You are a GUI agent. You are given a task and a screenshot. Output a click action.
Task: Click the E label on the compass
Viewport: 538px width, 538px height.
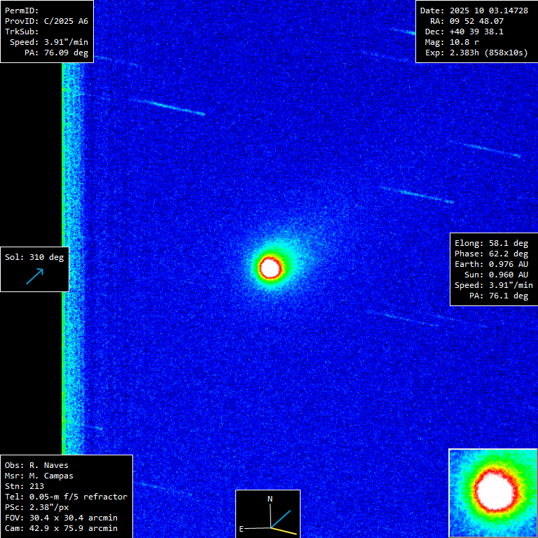click(x=242, y=529)
